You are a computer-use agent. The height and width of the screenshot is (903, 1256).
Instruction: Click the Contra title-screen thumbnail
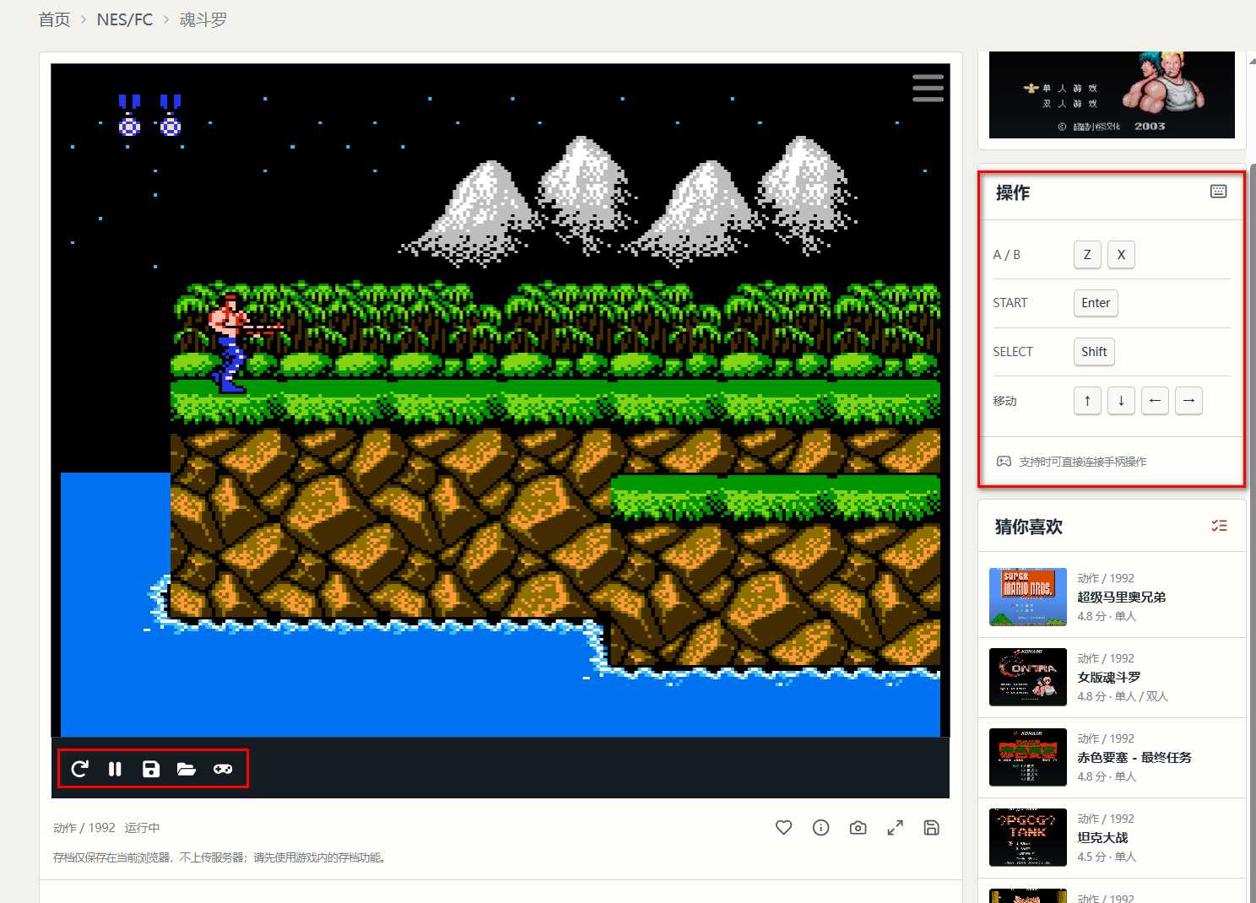[x=1112, y=95]
